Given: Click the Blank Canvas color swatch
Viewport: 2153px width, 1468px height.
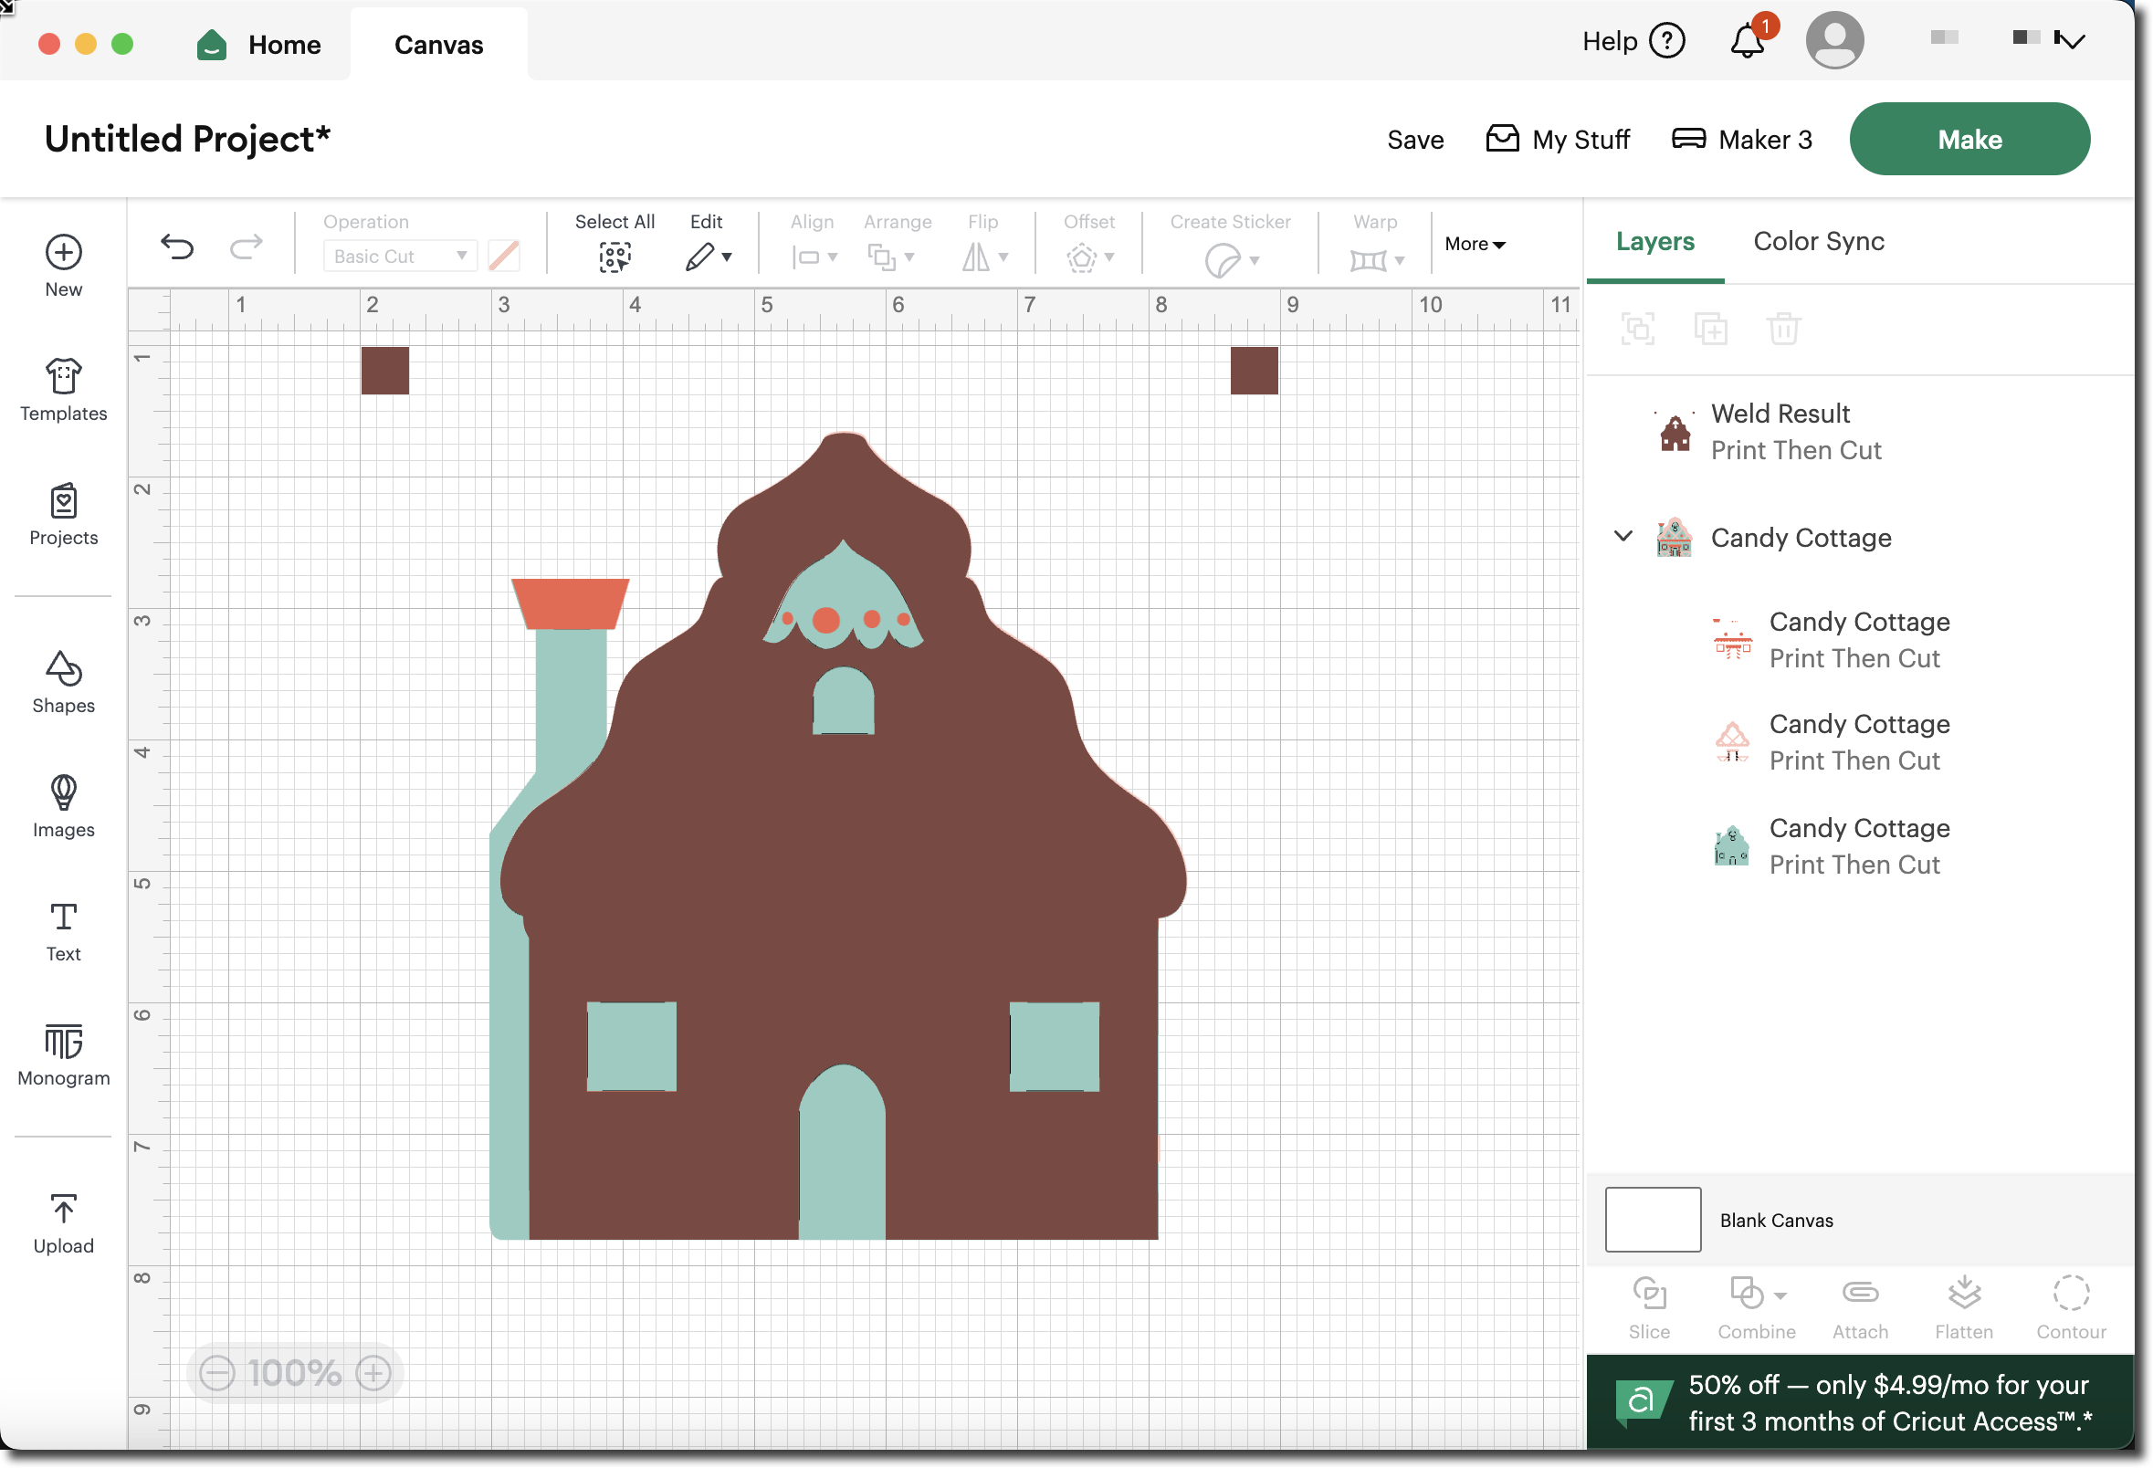Looking at the screenshot, I should pos(1653,1219).
